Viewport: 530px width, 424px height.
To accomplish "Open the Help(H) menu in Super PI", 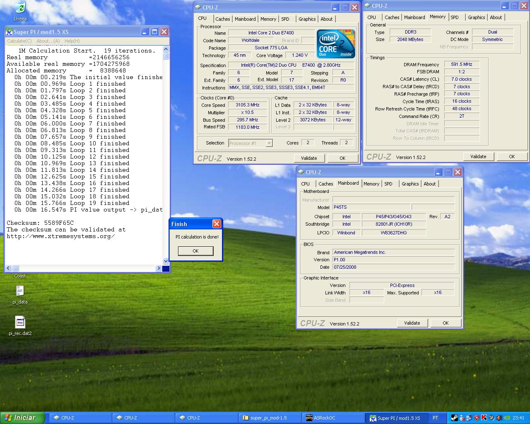I will pos(72,41).
